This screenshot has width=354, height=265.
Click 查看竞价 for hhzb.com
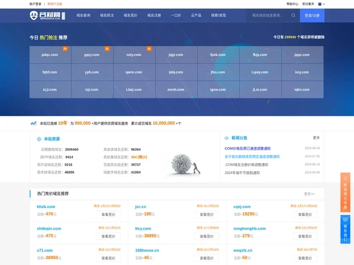pyautogui.click(x=108, y=214)
